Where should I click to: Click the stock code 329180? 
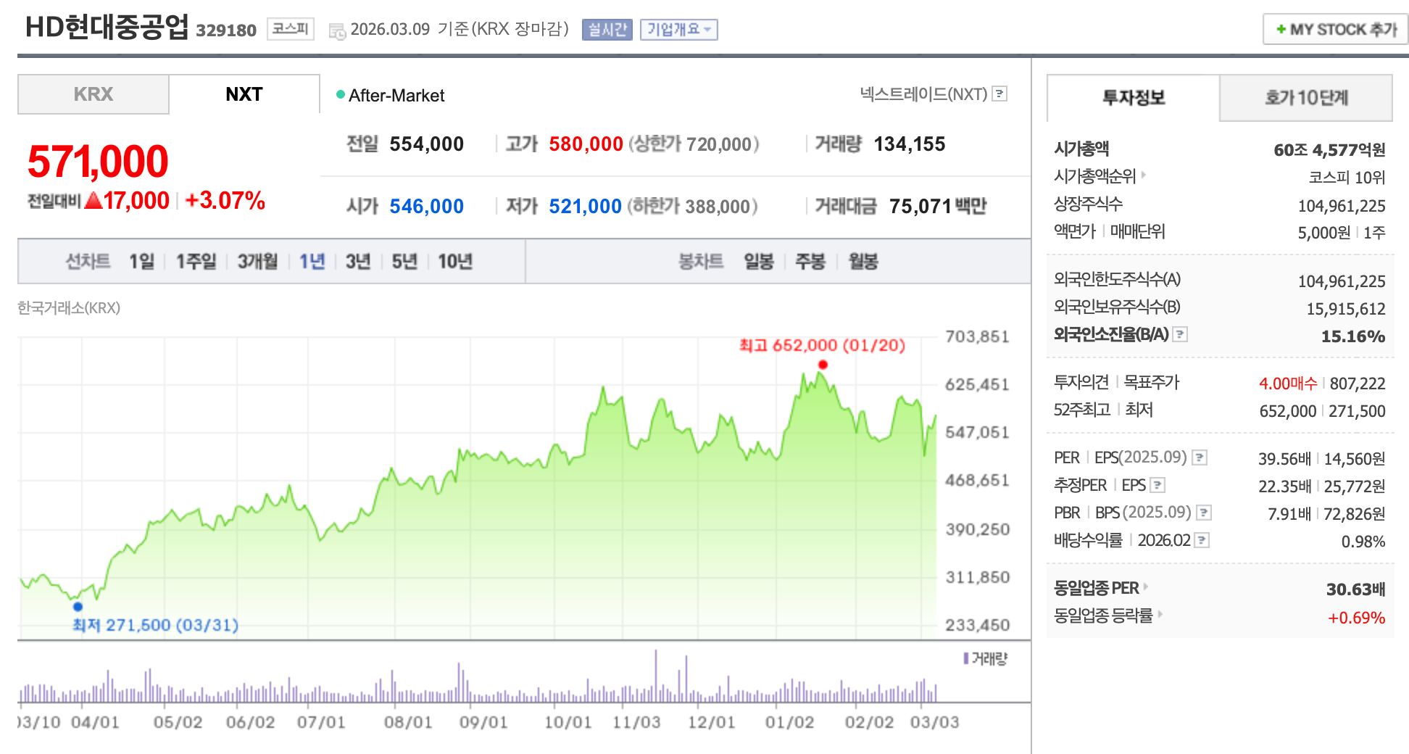click(226, 30)
